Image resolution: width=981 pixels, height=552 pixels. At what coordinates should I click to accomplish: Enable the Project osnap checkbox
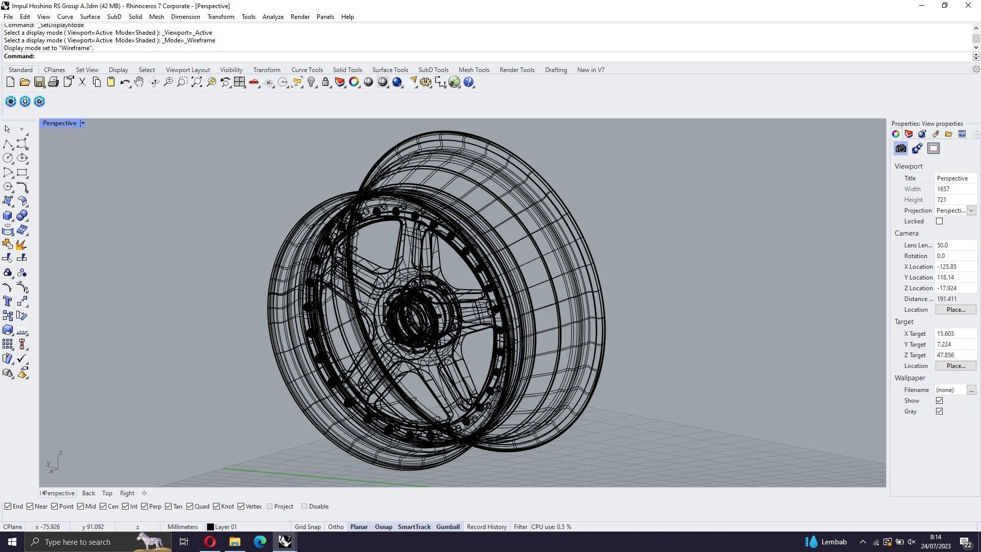(270, 507)
